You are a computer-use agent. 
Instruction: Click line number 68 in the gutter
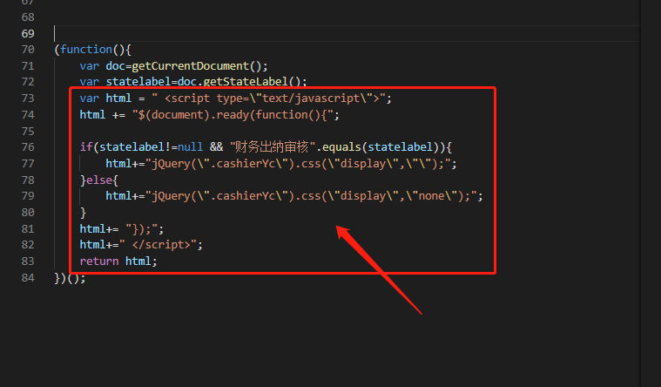point(28,17)
